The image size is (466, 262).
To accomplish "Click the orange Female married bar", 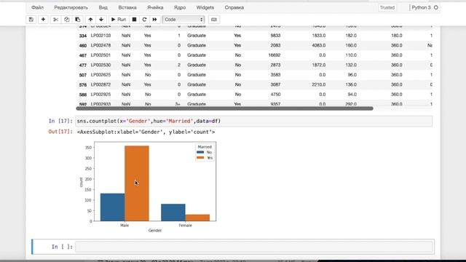I will click(x=197, y=218).
